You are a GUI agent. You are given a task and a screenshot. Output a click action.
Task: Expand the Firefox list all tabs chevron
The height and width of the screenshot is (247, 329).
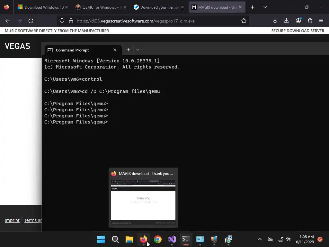click(x=265, y=7)
